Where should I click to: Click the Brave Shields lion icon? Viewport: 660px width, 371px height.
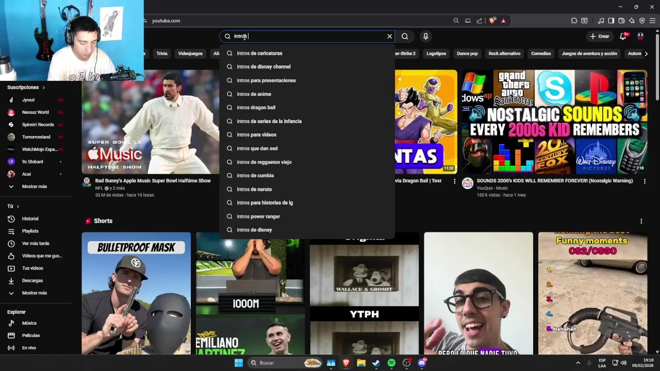point(492,21)
